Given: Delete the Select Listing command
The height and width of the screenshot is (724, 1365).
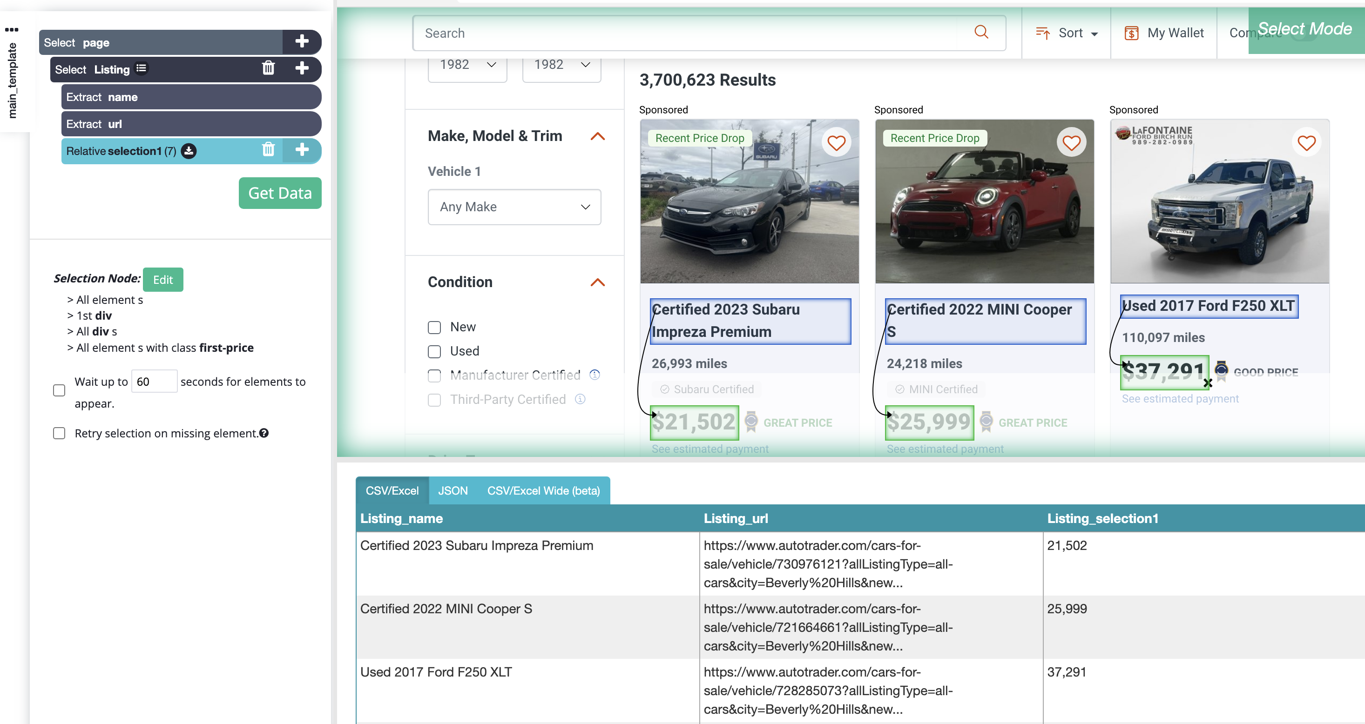Looking at the screenshot, I should coord(268,68).
